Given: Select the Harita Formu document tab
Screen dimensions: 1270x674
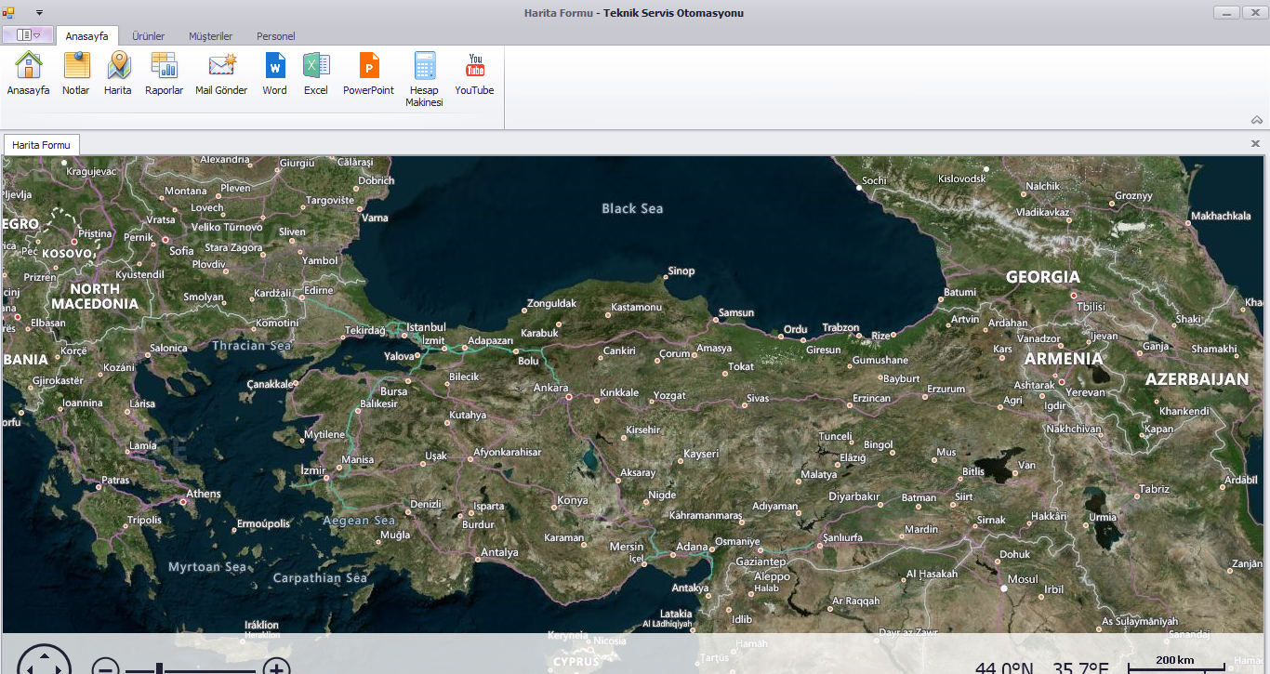Looking at the screenshot, I should (x=42, y=145).
